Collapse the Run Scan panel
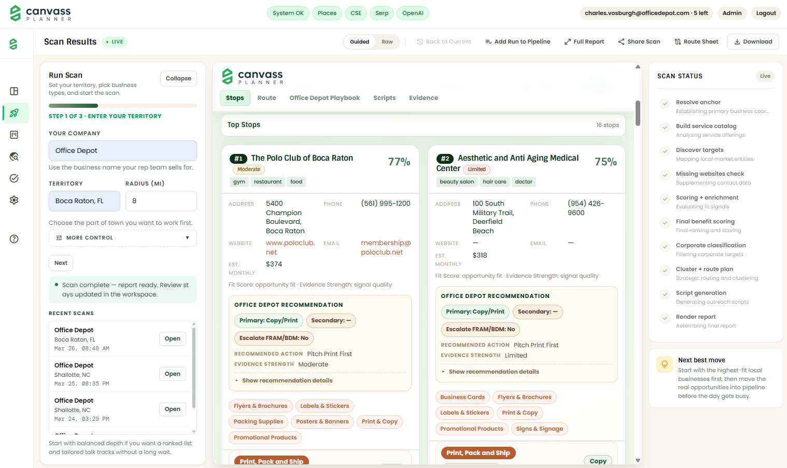Viewport: 787px width, 468px height. point(178,79)
